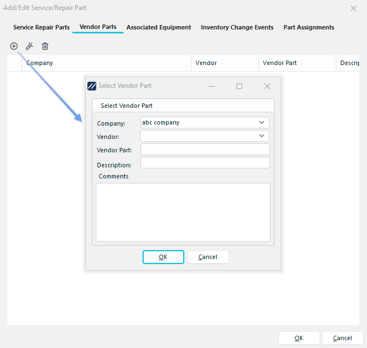Click into the Comments text area
The height and width of the screenshot is (348, 367).
(x=183, y=212)
